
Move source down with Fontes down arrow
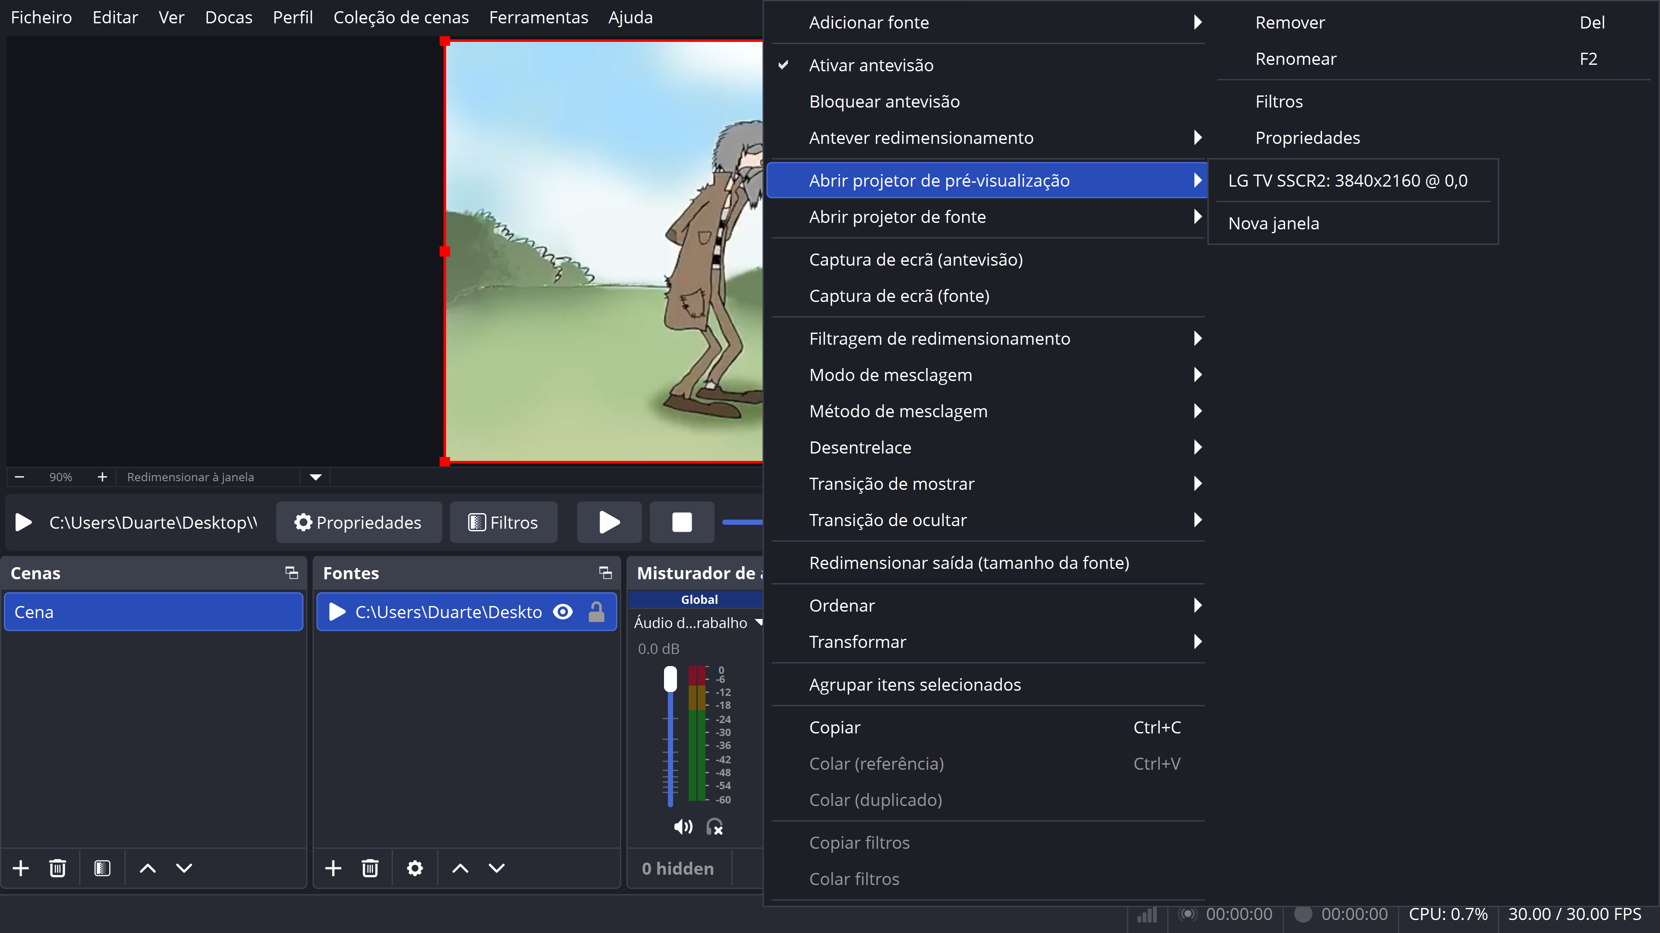497,868
